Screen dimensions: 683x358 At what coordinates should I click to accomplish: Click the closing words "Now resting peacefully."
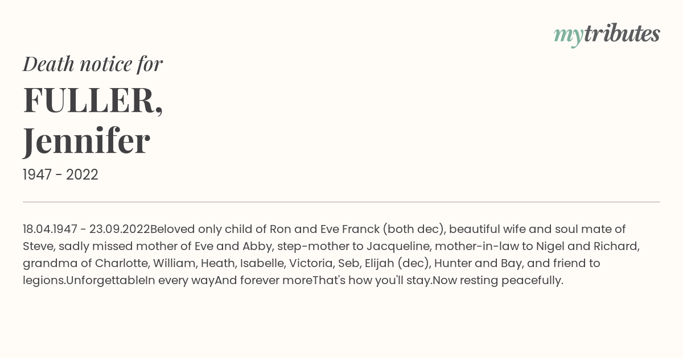coord(498,280)
